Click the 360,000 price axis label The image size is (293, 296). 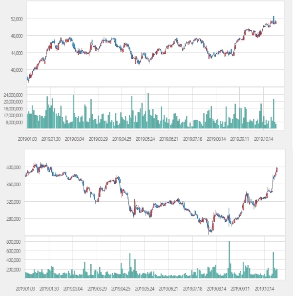(x=14, y=184)
